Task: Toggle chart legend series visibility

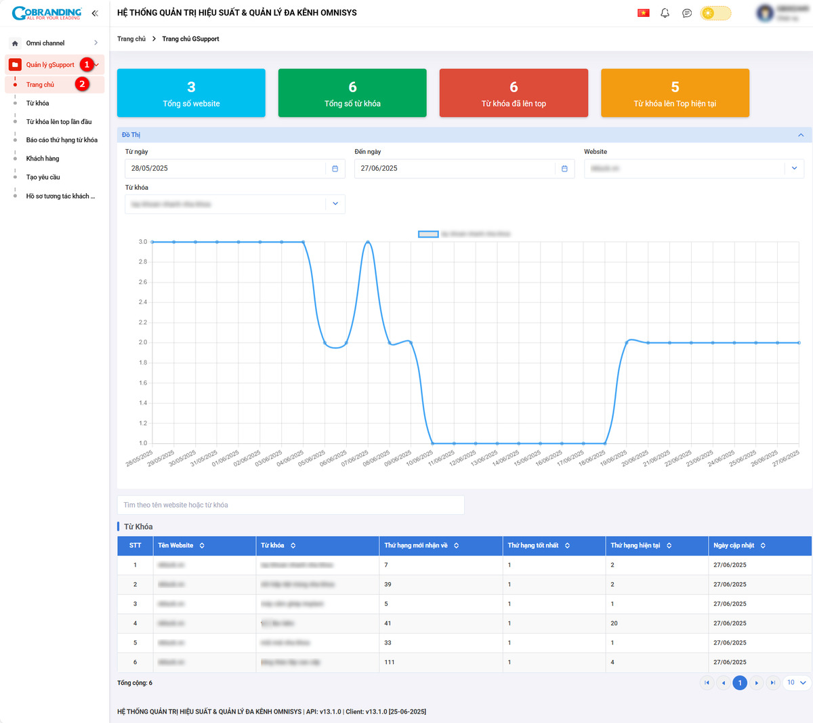Action: 428,234
